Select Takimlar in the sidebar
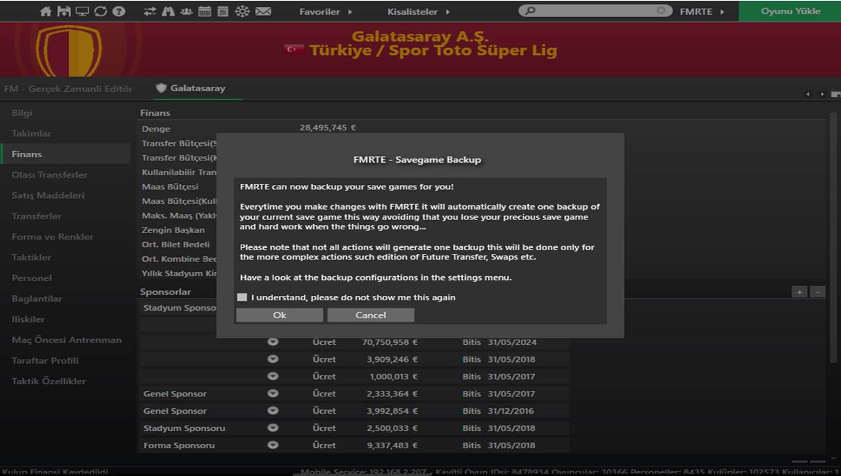 [31, 133]
